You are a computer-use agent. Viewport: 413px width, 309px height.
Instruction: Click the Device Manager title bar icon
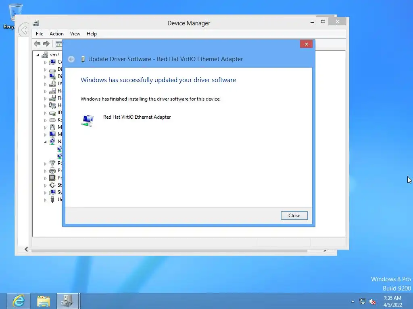click(36, 23)
